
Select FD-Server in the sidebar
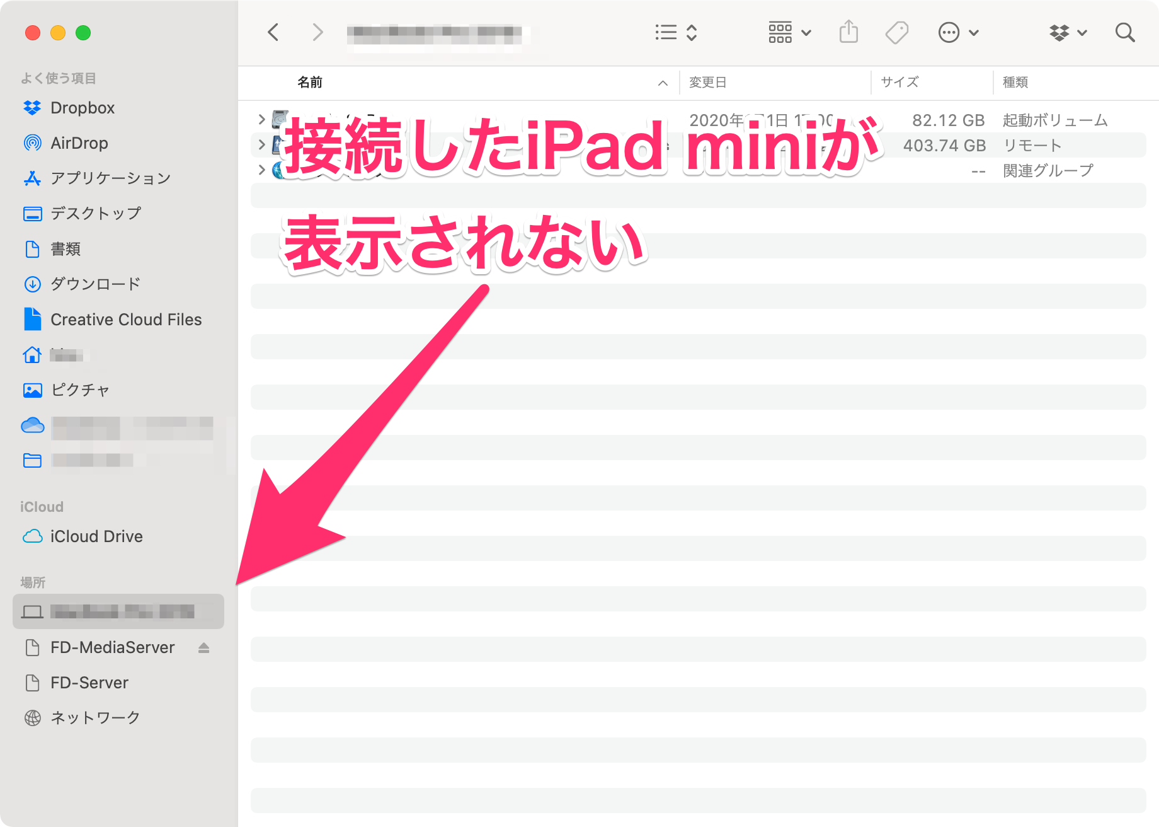click(88, 683)
